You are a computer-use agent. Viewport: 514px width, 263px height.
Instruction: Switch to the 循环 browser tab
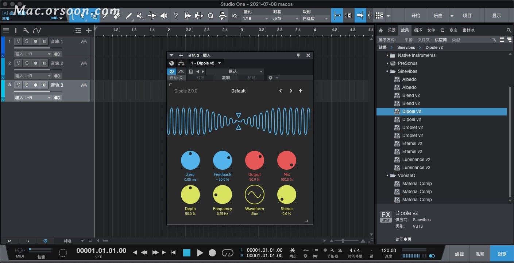pos(418,31)
